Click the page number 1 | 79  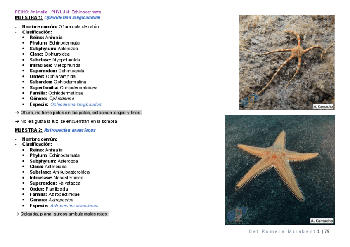[324, 231]
